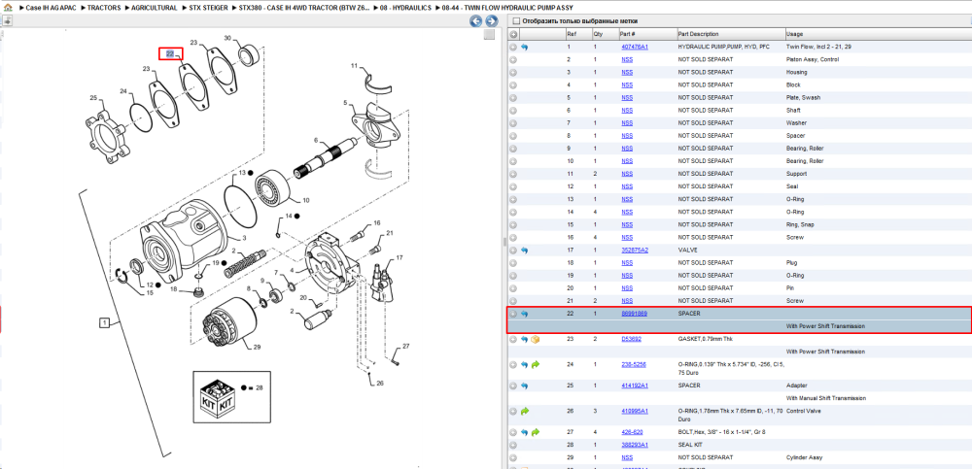Click the blue arrow icon on the ref 25 SPACER row
972x469 pixels.
525,385
